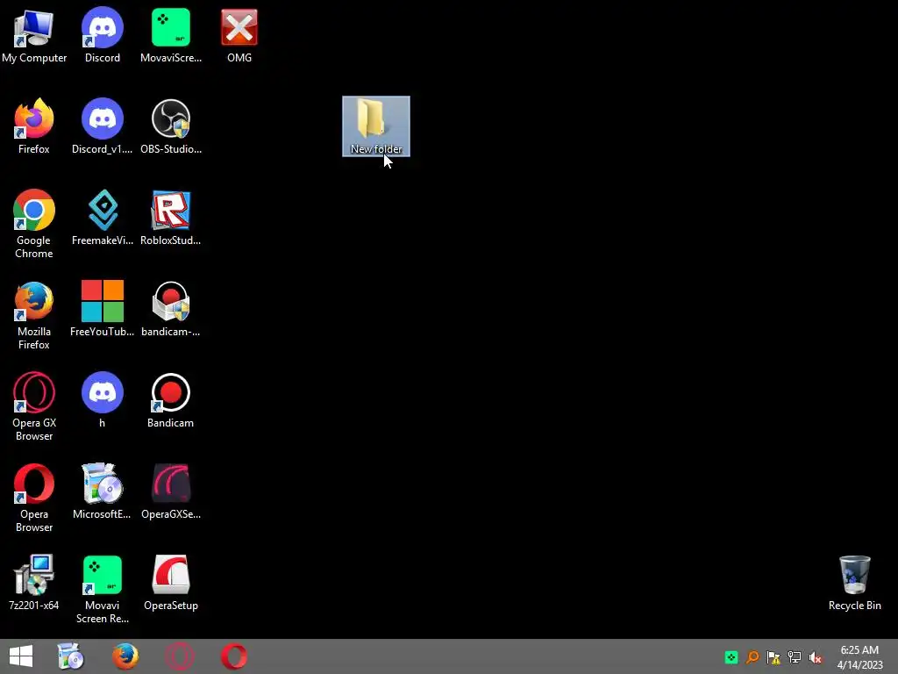Click the green Movavi tray icon

click(731, 657)
